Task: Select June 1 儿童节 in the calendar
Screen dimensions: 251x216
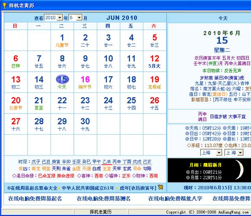Action: [x=62, y=40]
